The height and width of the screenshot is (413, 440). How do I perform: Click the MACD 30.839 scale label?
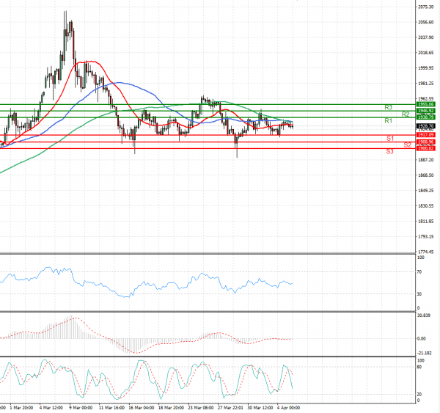[x=424, y=315]
